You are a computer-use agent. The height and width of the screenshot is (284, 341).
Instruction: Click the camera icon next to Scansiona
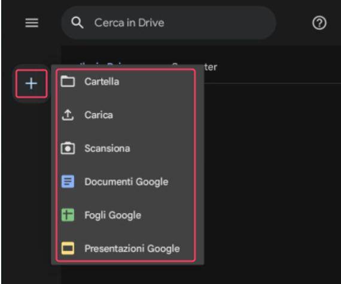(68, 149)
